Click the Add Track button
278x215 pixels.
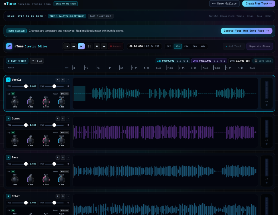point(234,46)
